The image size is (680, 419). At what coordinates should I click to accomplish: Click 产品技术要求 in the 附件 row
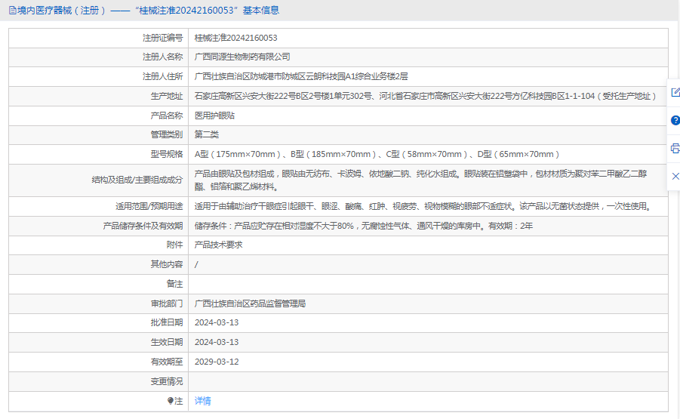[218, 245]
